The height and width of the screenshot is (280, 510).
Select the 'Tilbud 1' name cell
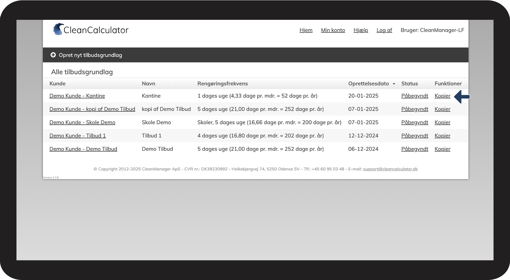152,136
